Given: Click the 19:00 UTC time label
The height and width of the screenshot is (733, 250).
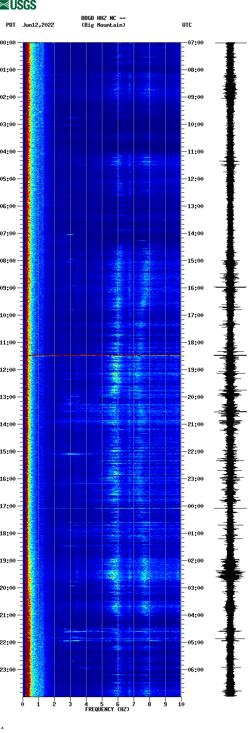Looking at the screenshot, I should [x=196, y=370].
